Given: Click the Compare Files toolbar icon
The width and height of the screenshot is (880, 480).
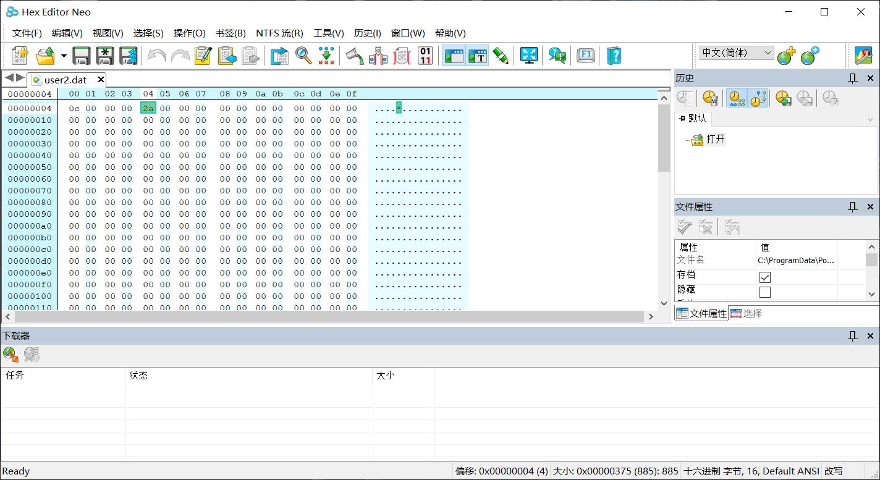Looking at the screenshot, I should coord(378,56).
